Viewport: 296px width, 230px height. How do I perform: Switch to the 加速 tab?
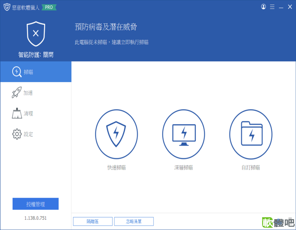[36, 93]
